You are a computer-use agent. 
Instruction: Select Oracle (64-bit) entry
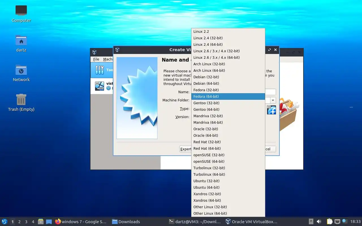click(228, 135)
